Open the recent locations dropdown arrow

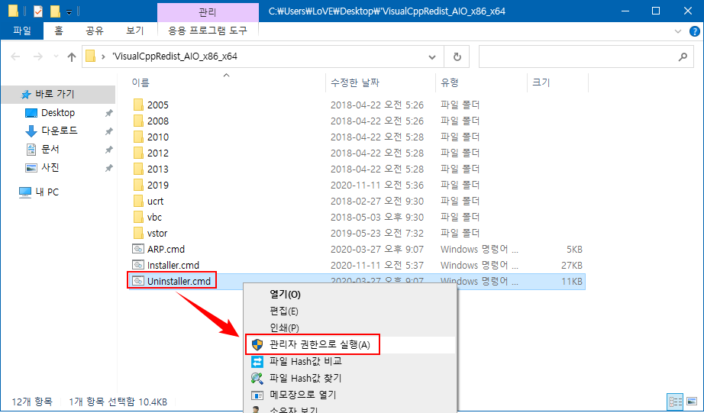[57, 56]
